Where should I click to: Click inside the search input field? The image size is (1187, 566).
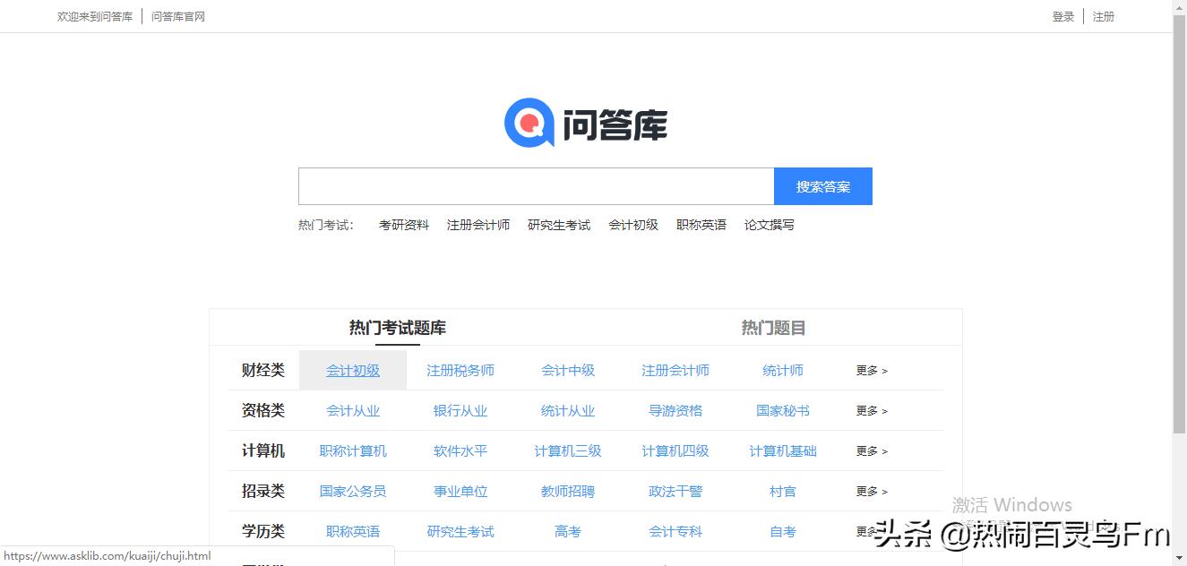535,185
